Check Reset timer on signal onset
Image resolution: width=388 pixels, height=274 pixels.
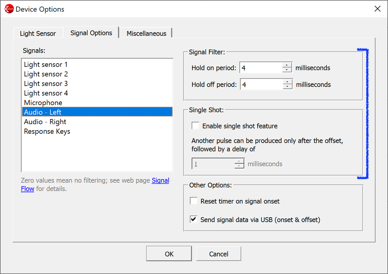(194, 201)
